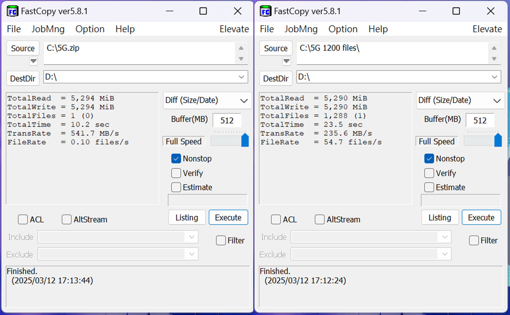Viewport: 510px width, 315px height.
Task: Open source history arrow under Source in left window
Action: point(33,61)
